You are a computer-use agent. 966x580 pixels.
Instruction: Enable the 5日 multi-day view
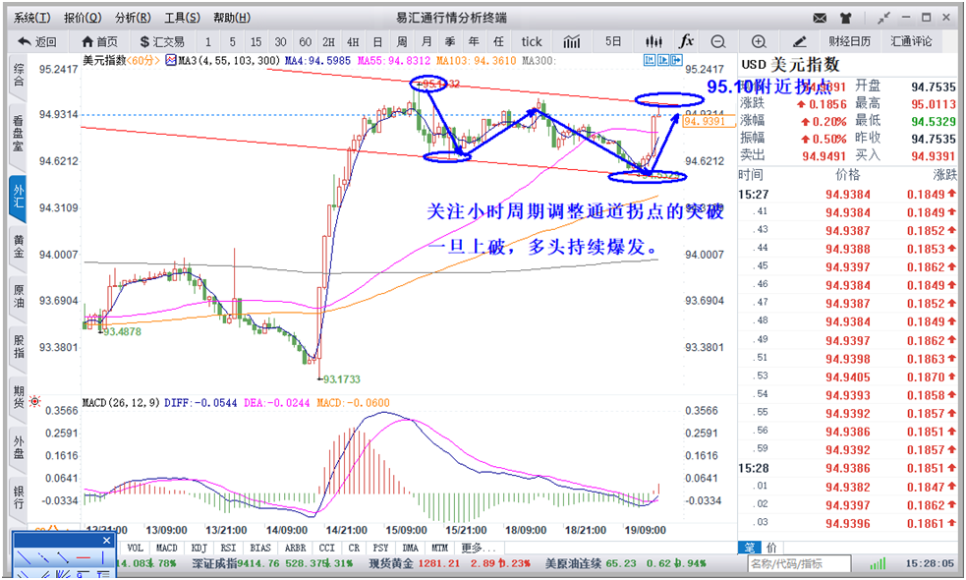(x=611, y=42)
